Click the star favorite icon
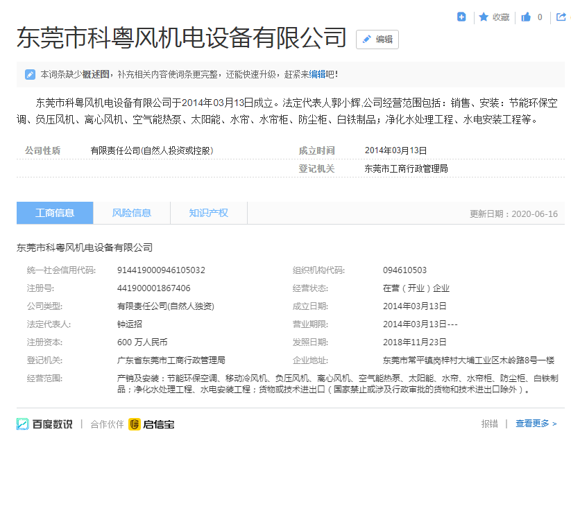This screenshot has height=522, width=571. [484, 17]
